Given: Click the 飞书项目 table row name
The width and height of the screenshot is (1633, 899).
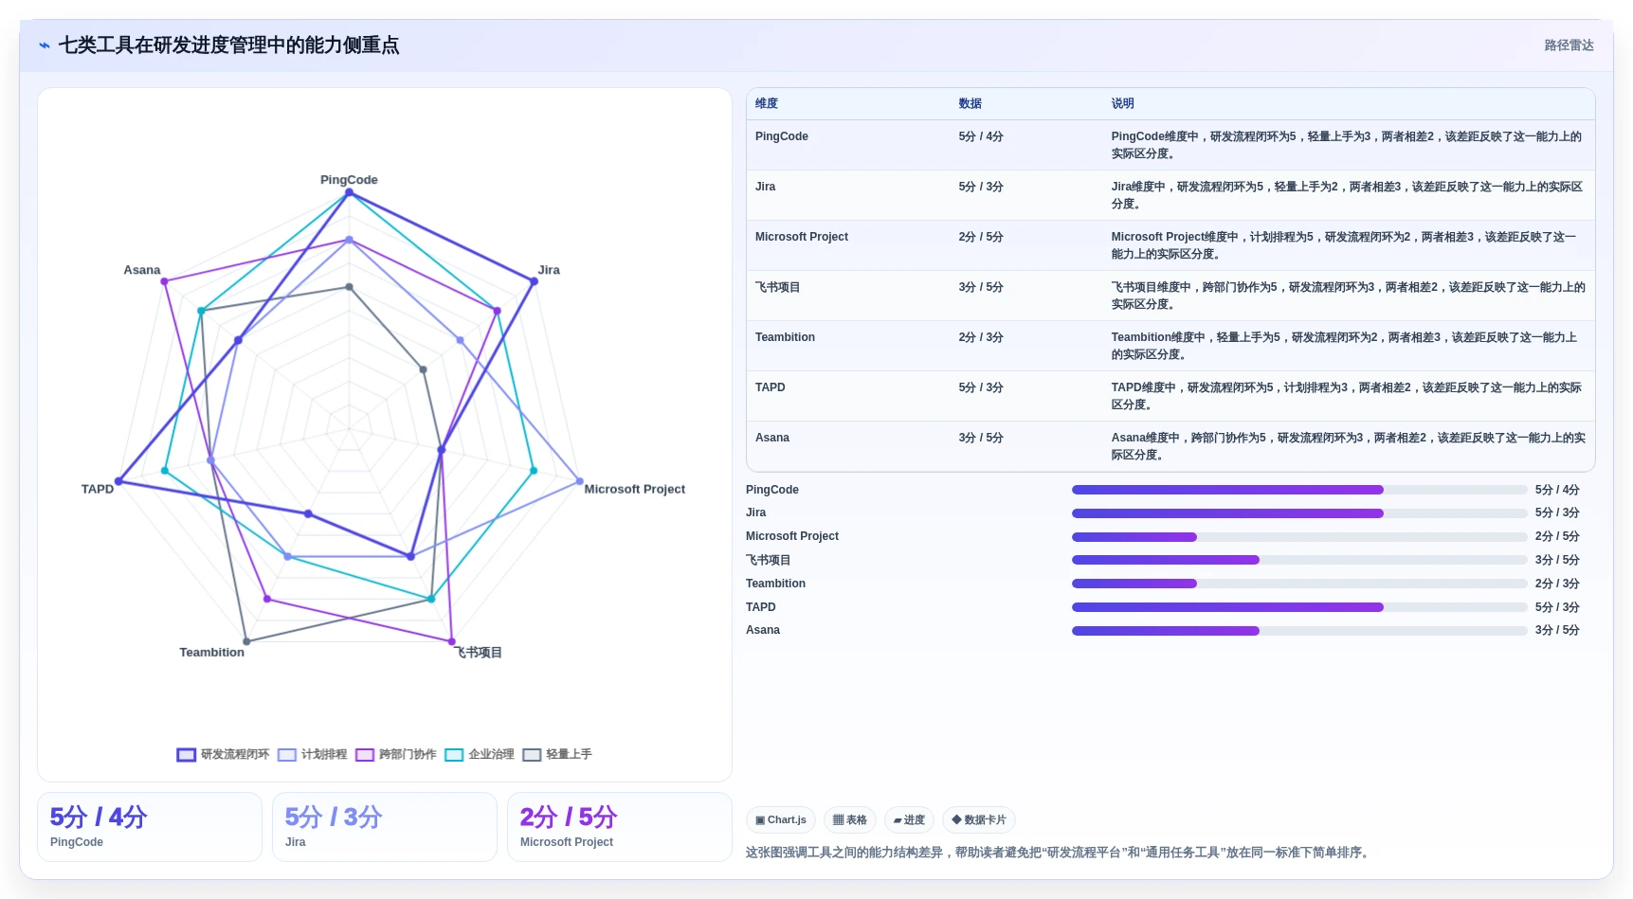Looking at the screenshot, I should tap(777, 287).
